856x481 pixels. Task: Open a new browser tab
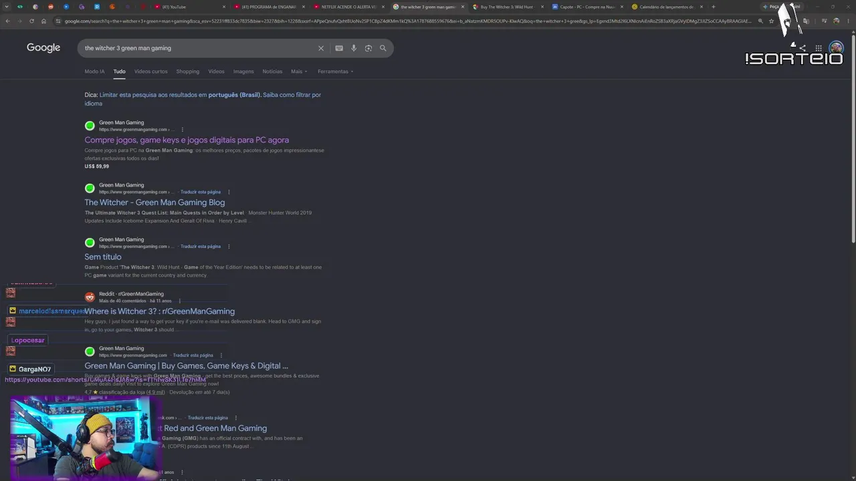pos(714,7)
